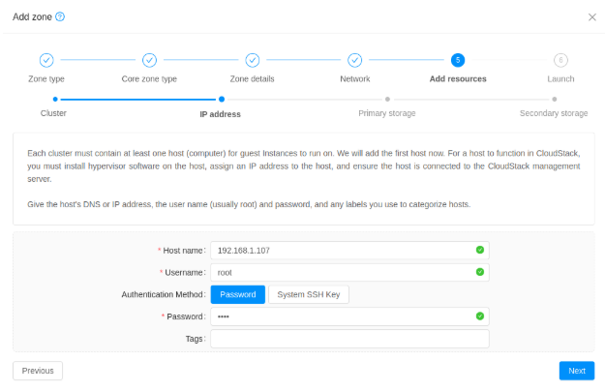This screenshot has height=391, width=605.
Task: Close the Add zone dialog
Action: tap(591, 17)
